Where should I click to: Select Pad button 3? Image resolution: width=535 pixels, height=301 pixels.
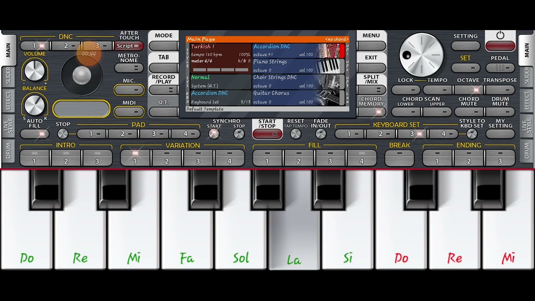click(x=154, y=134)
